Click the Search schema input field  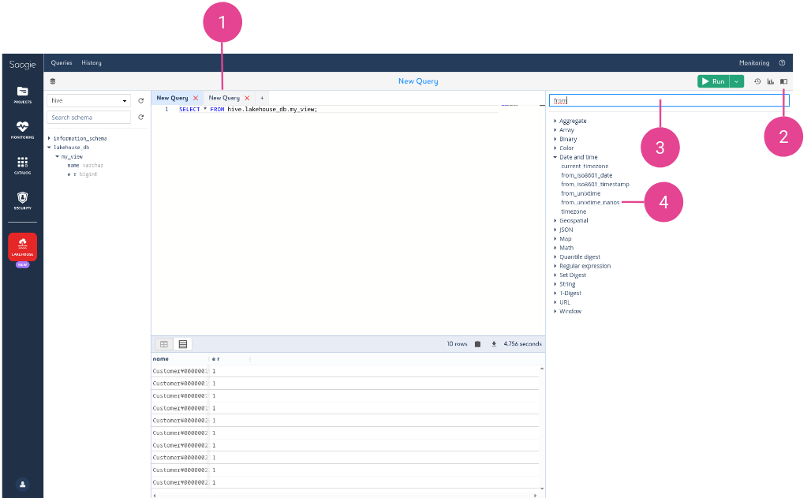click(88, 118)
